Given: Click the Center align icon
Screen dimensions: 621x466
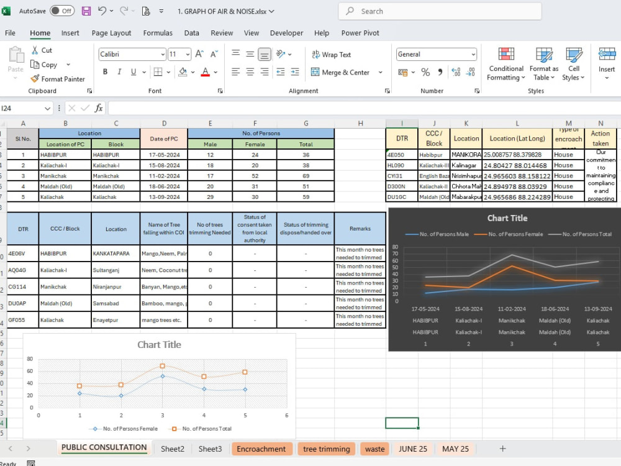Looking at the screenshot, I should click(250, 71).
